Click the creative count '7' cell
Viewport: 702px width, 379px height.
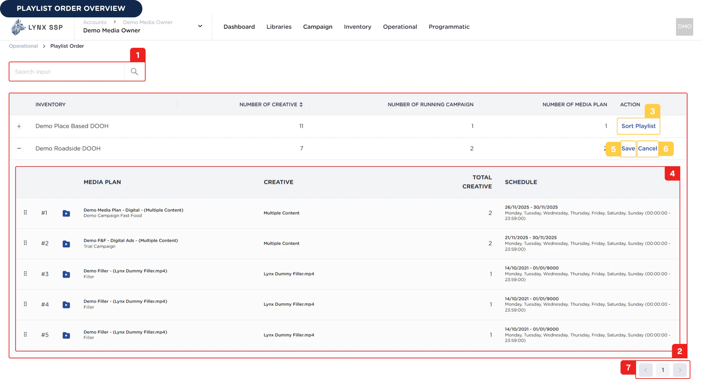tap(301, 148)
